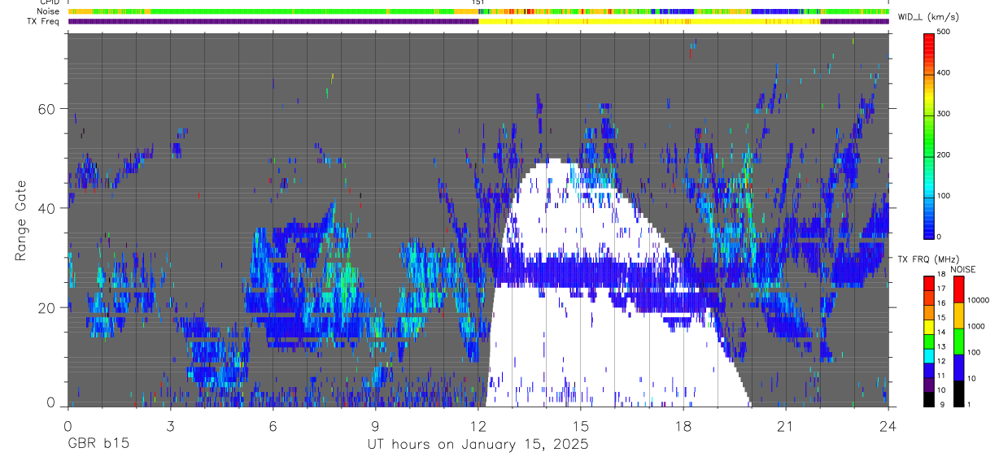Screen dimensions: 999x461
Task: Click the 17 label on TX FRQ legend
Action: (941, 289)
